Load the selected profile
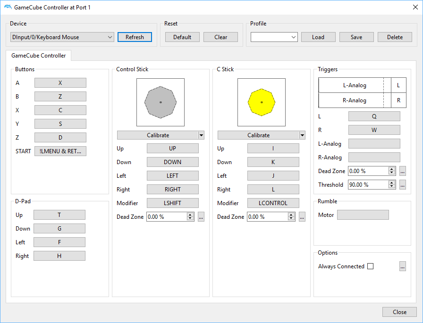The image size is (423, 323). click(318, 37)
